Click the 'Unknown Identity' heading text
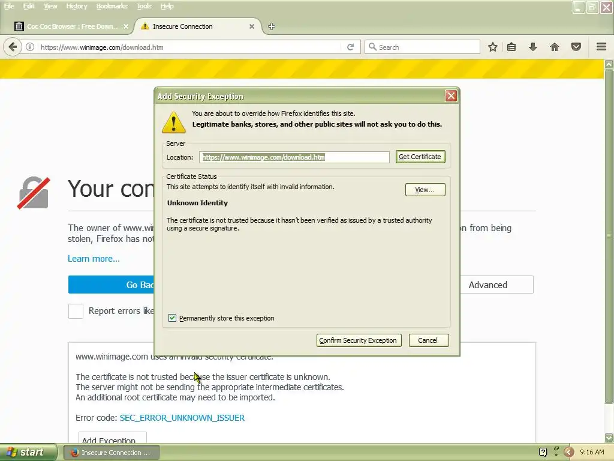The height and width of the screenshot is (461, 614). point(197,203)
